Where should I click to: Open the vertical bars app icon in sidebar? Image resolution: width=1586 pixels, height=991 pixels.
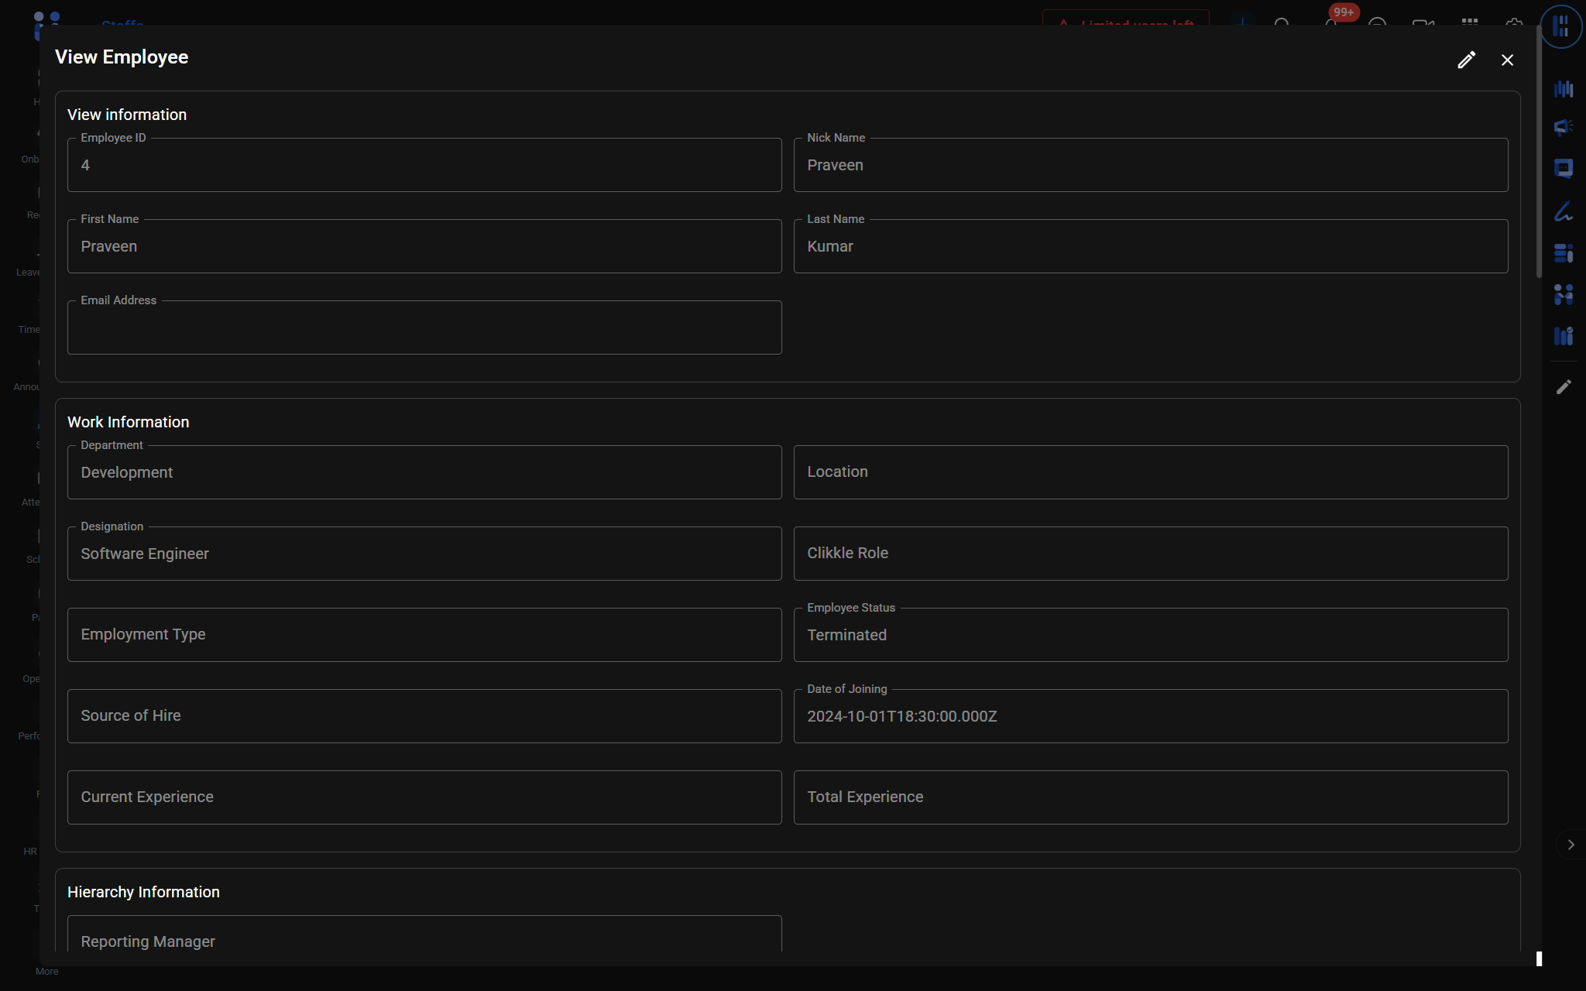point(1563,89)
